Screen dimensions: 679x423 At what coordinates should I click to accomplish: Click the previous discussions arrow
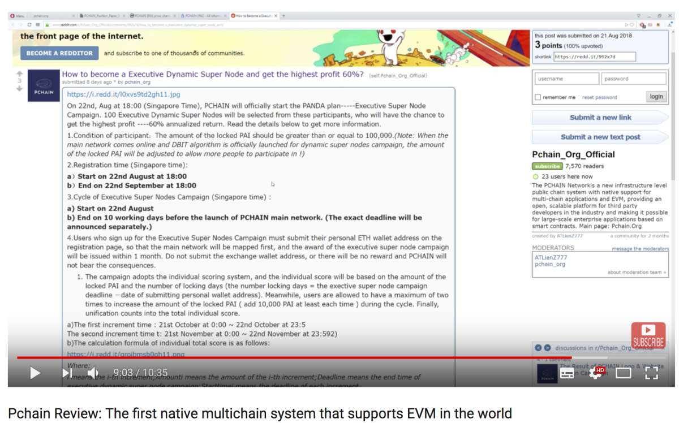pyautogui.click(x=539, y=348)
